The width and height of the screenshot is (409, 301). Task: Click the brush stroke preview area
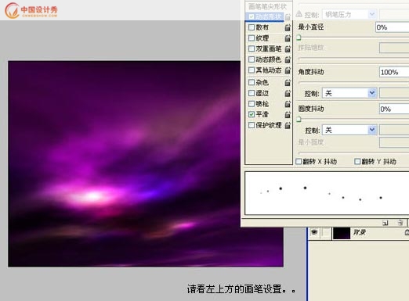(x=327, y=193)
